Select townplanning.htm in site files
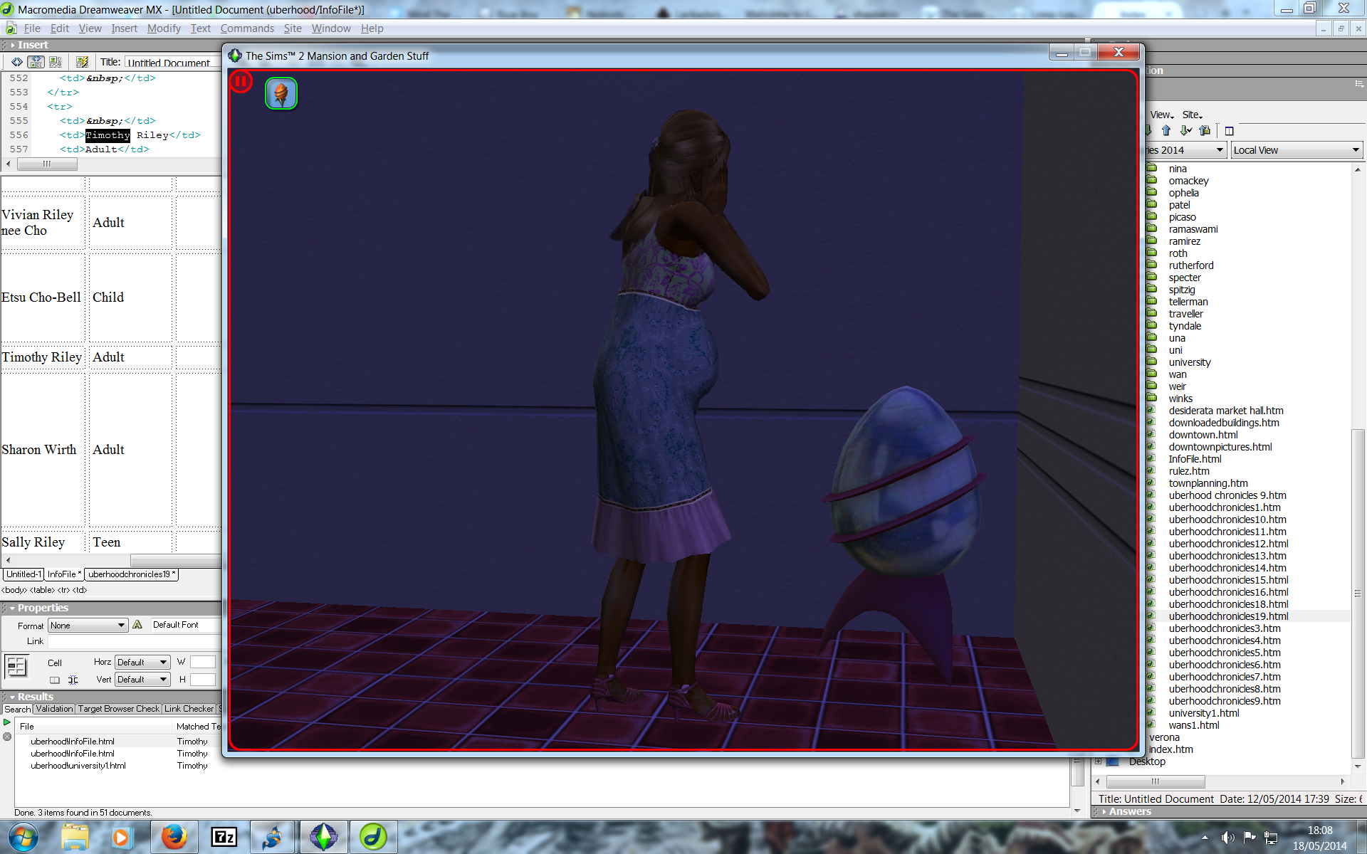Screen dimensions: 1367x854 tap(1208, 483)
